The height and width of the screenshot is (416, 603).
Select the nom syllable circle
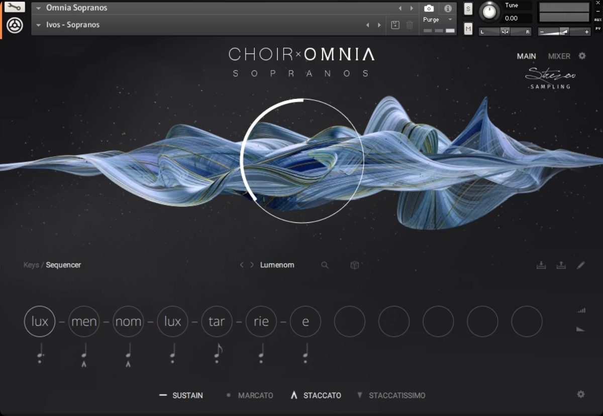(128, 322)
